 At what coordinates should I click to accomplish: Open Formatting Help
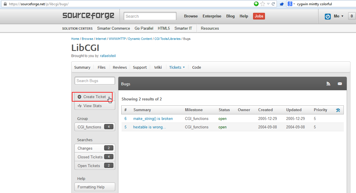coord(95,187)
